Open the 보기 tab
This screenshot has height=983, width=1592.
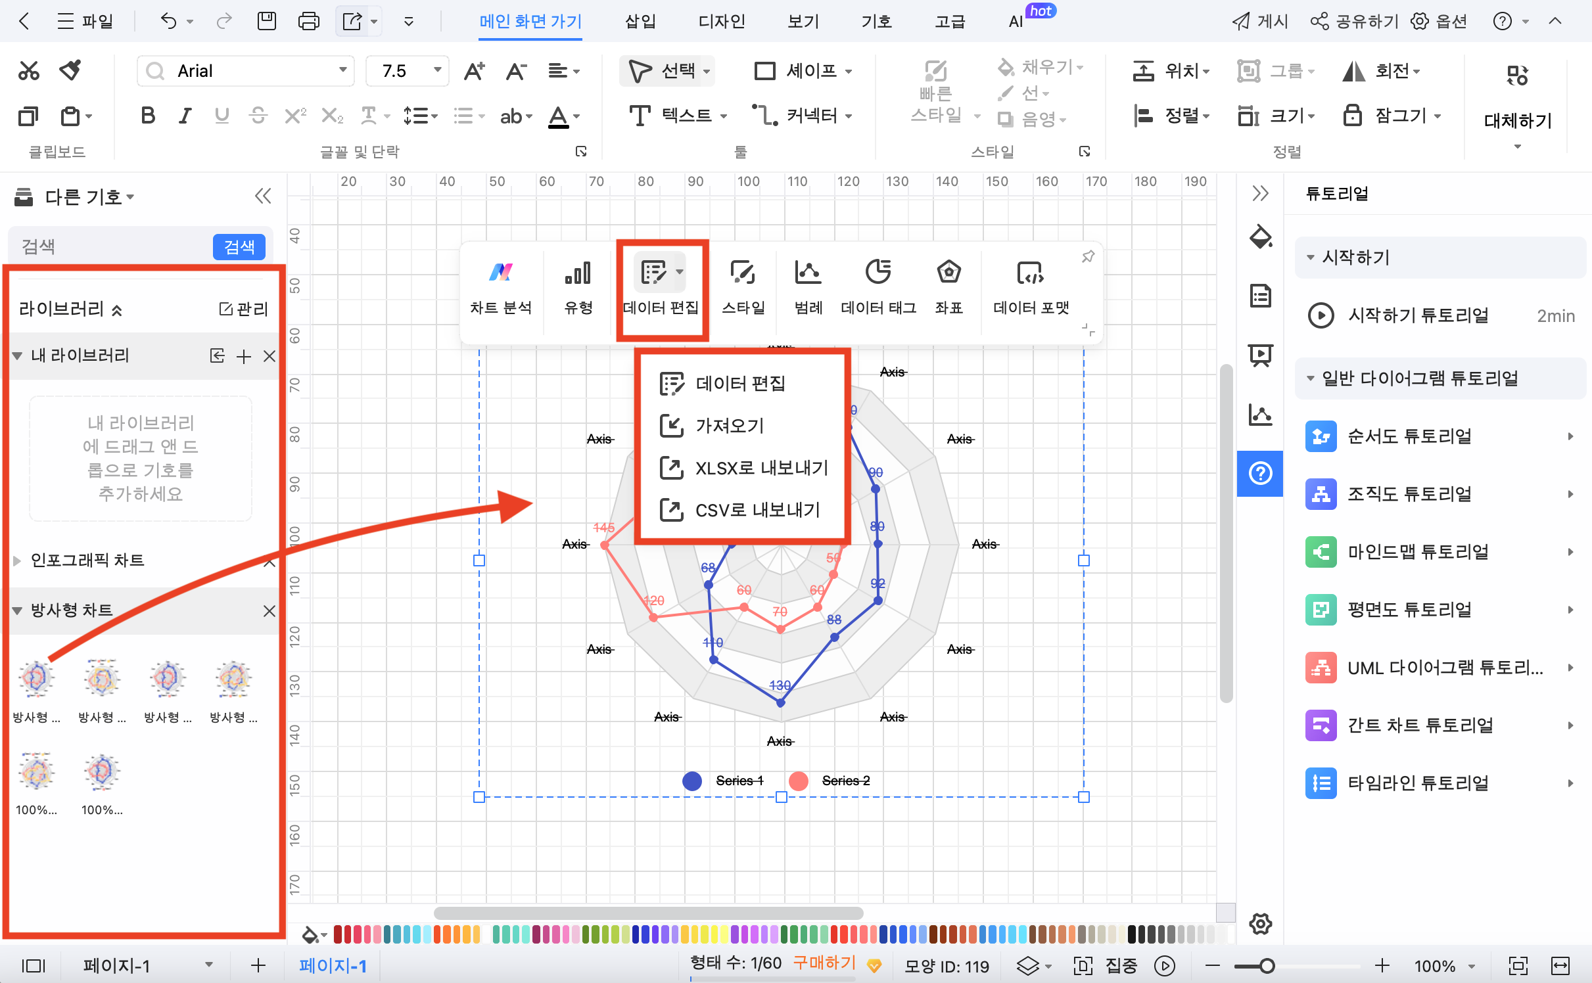point(803,22)
